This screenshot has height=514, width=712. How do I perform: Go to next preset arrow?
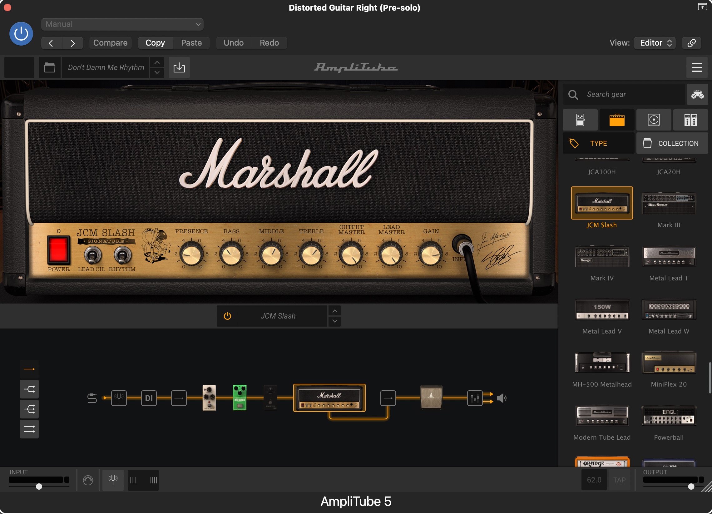[x=72, y=43]
